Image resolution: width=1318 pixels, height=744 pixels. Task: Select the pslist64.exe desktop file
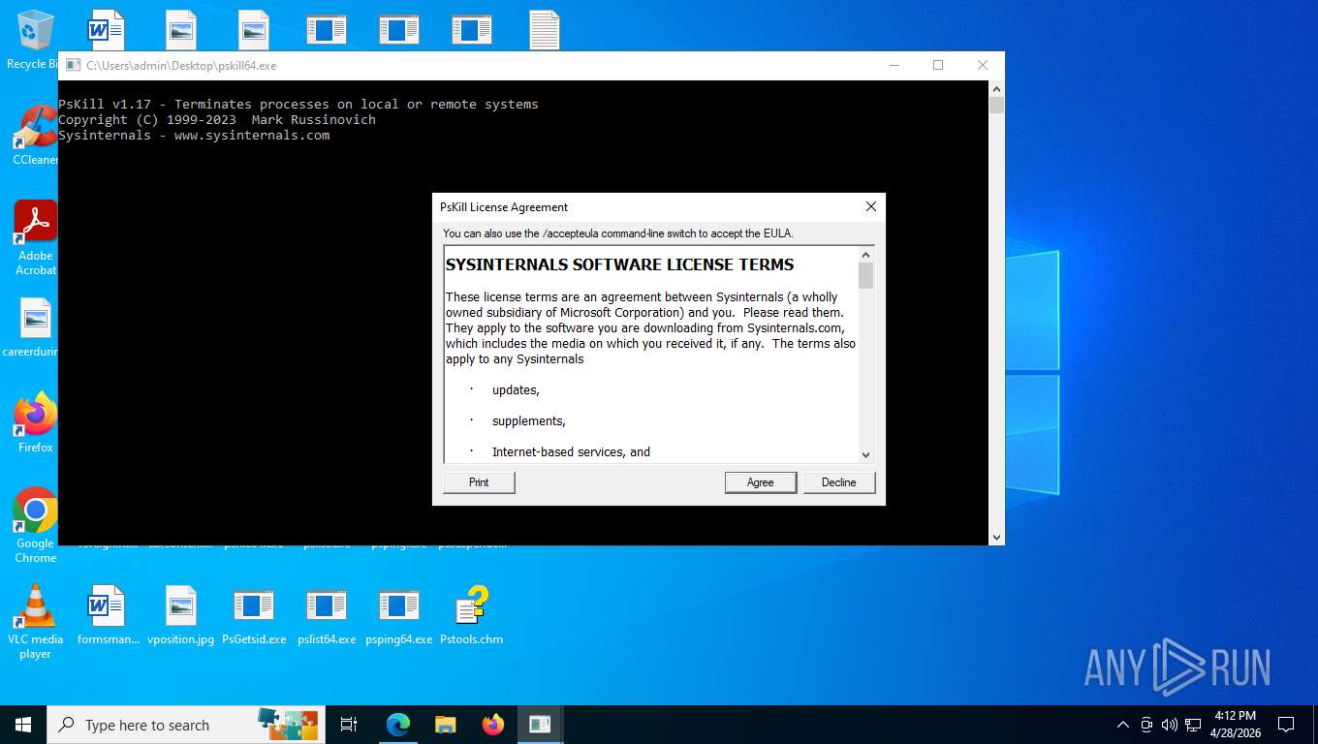[327, 615]
